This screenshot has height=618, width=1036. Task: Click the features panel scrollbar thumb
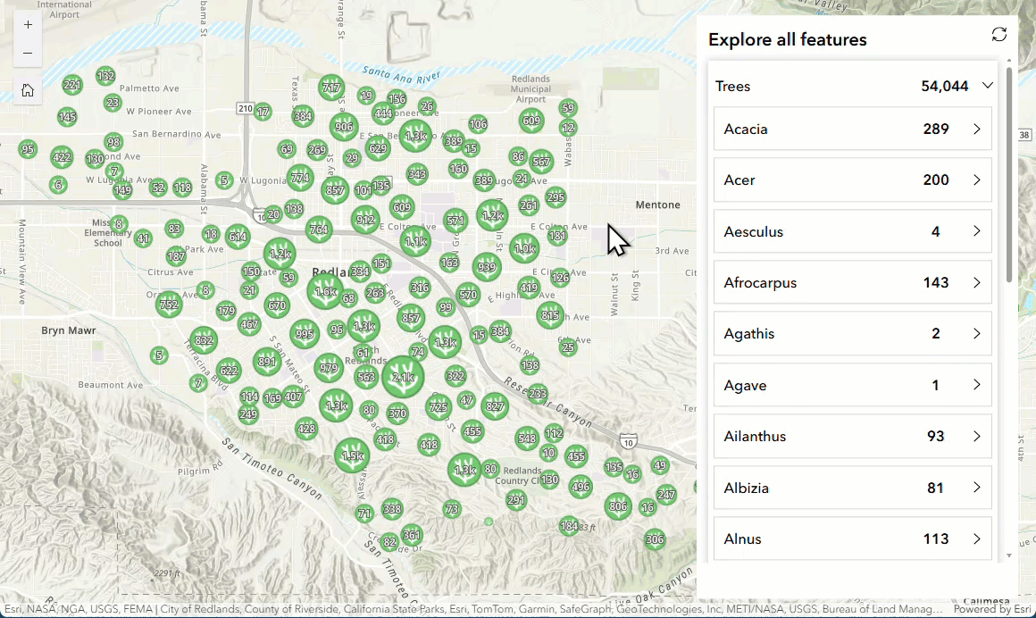1009,173
